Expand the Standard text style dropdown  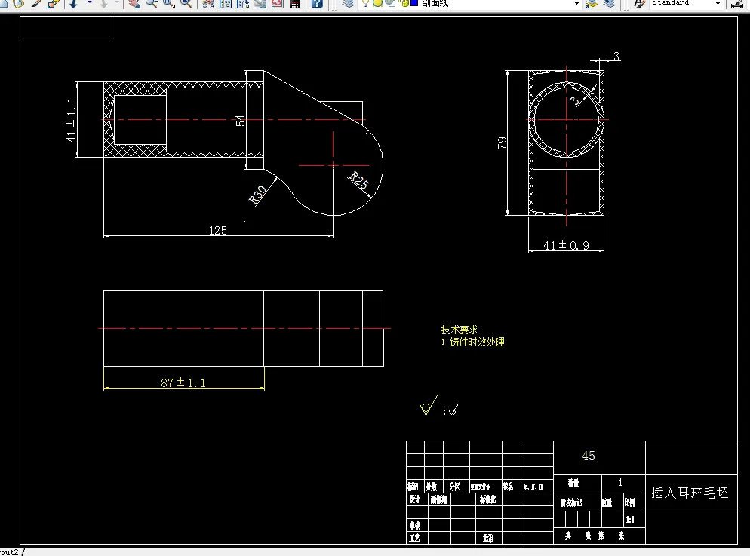tap(718, 3)
